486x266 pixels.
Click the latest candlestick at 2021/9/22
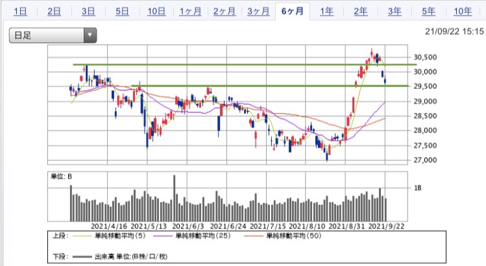point(385,81)
